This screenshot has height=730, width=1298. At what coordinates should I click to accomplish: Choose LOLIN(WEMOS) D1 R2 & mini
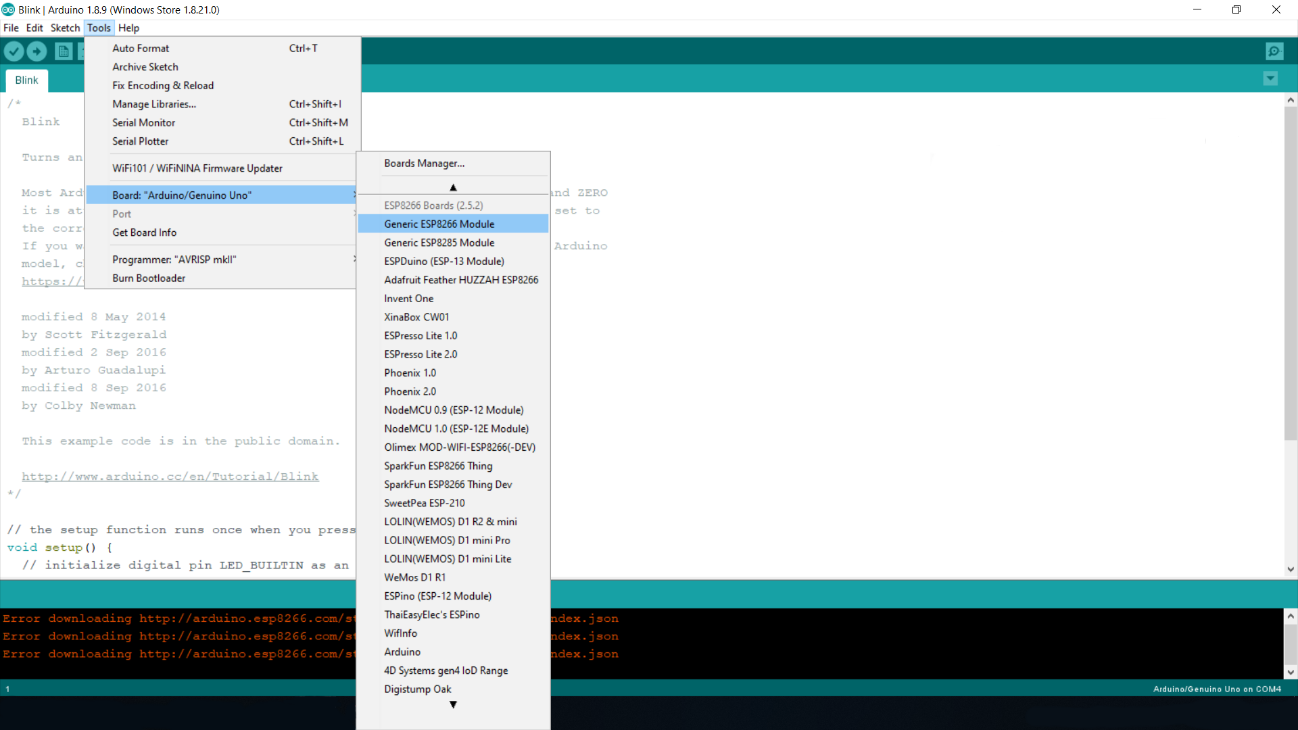click(453, 521)
